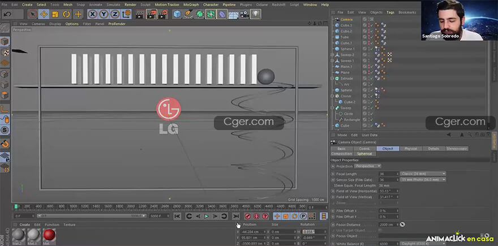Click Render to Picture Viewer icon

[152, 14]
